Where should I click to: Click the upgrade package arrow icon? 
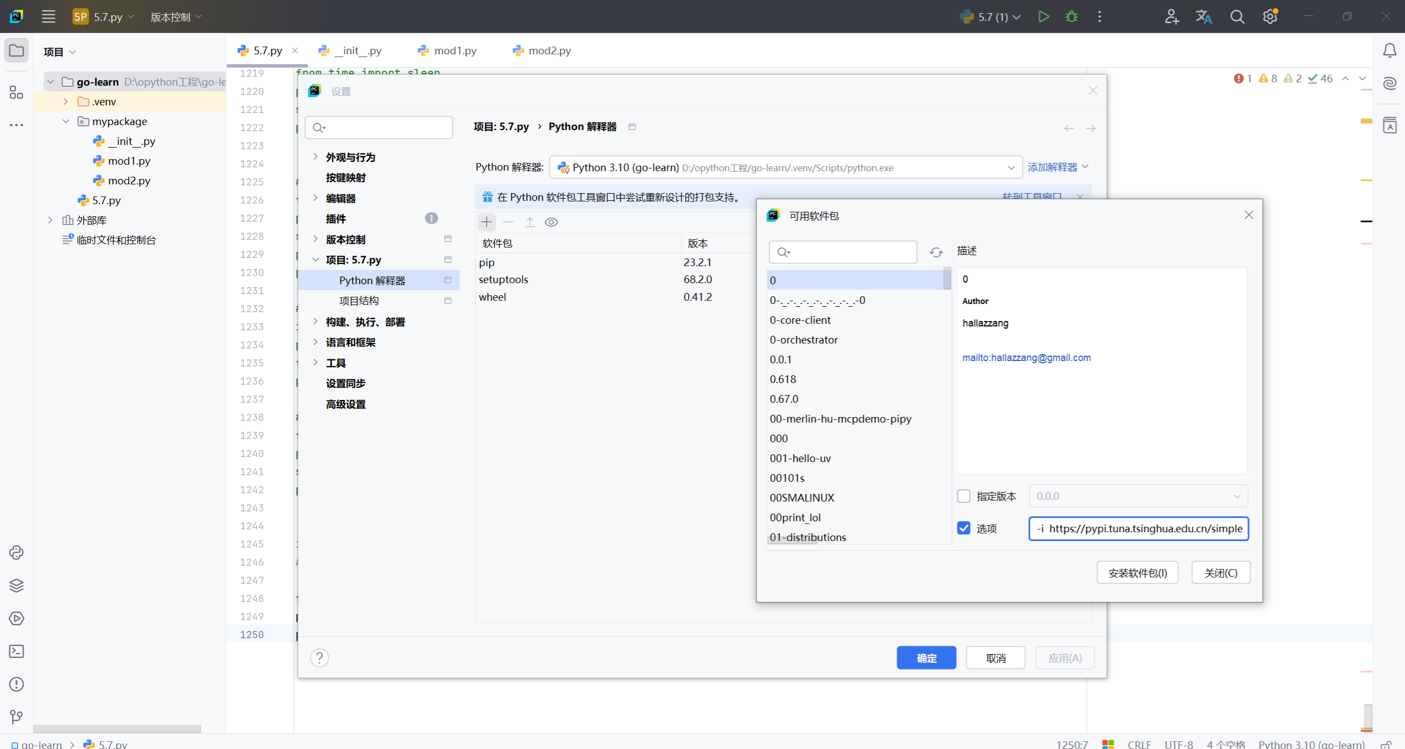click(x=530, y=222)
